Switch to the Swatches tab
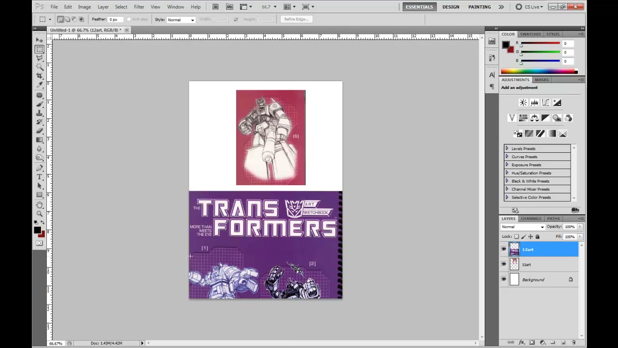 click(530, 34)
